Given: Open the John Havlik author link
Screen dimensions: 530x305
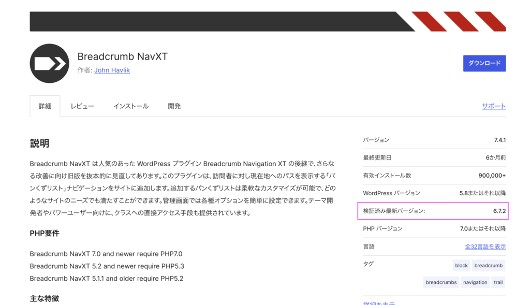Looking at the screenshot, I should [112, 70].
